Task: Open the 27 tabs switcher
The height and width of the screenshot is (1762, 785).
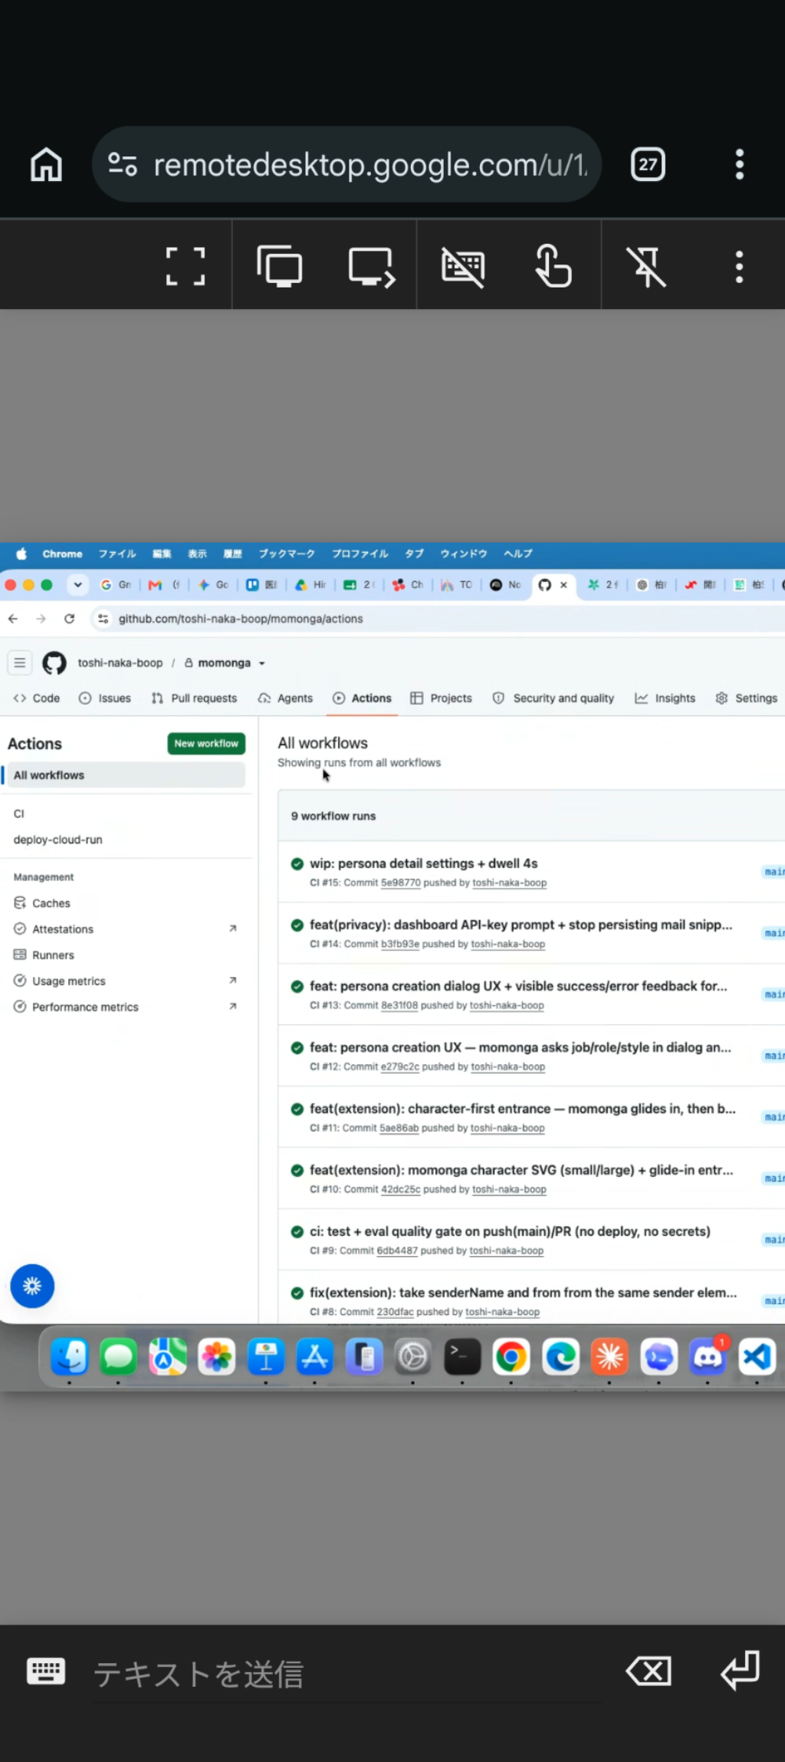Action: point(648,164)
